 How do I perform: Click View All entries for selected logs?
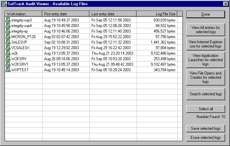206,30
